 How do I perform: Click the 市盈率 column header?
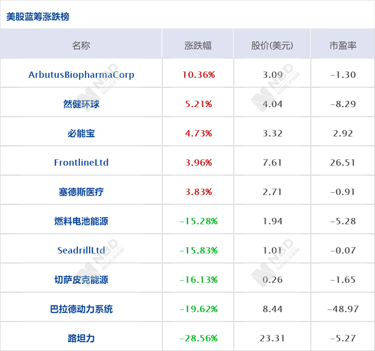(343, 46)
